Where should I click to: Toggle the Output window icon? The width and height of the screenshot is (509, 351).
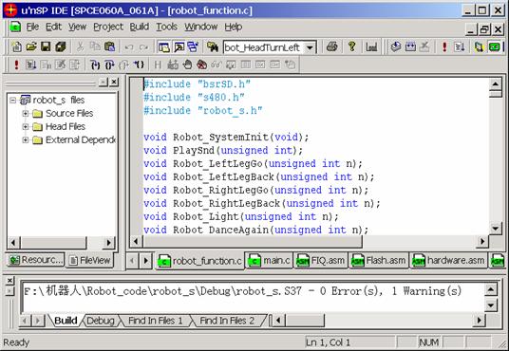pyautogui.click(x=179, y=47)
